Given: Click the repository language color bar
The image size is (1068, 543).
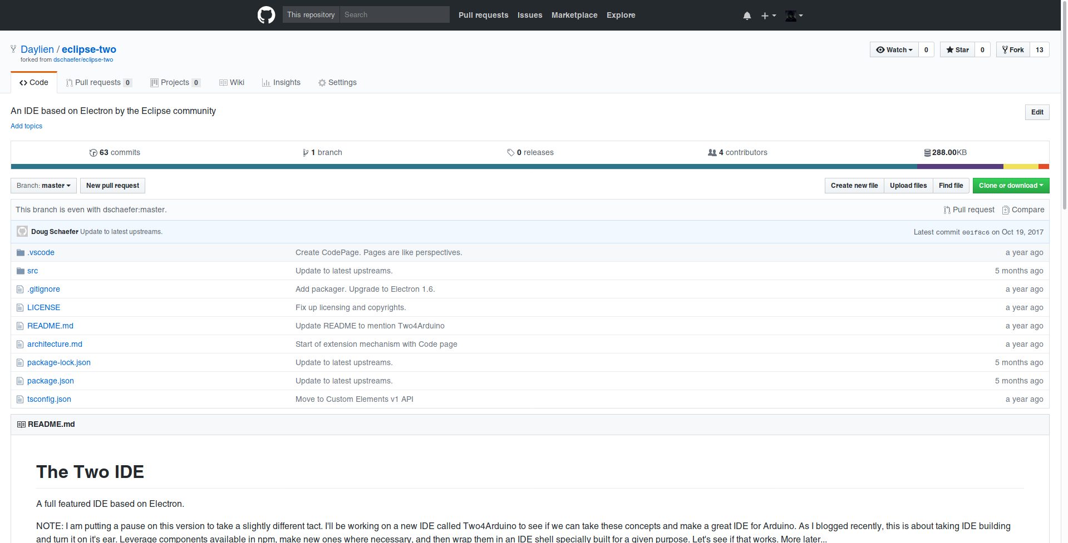Looking at the screenshot, I should [x=529, y=166].
